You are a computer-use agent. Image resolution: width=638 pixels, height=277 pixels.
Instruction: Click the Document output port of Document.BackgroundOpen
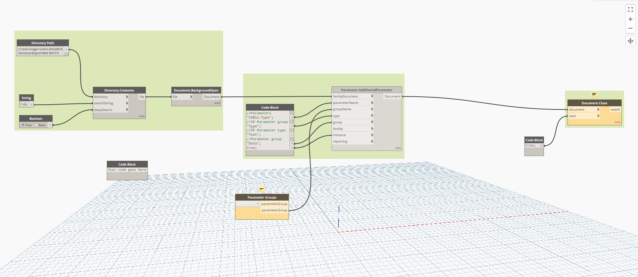click(212, 97)
